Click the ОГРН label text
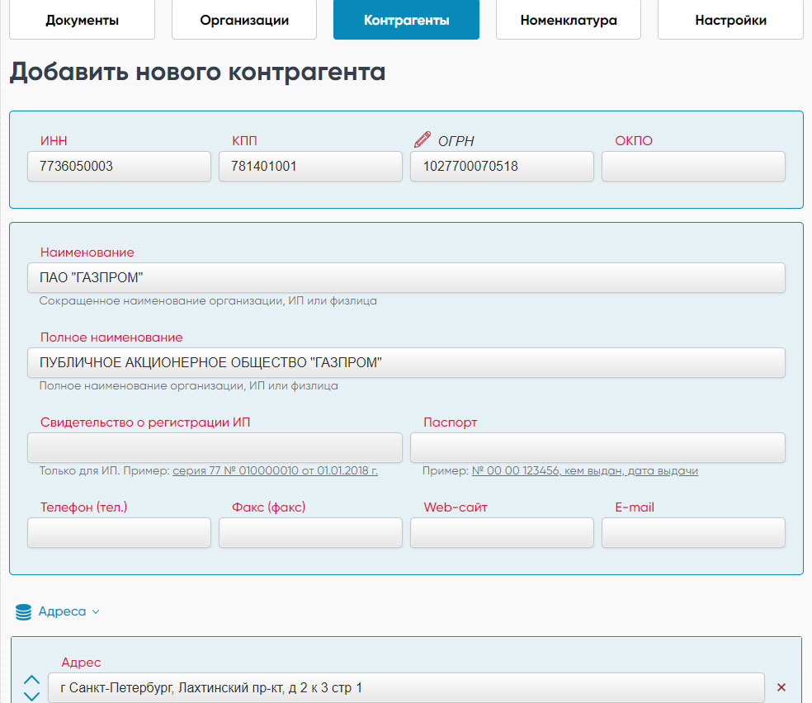 click(x=456, y=141)
